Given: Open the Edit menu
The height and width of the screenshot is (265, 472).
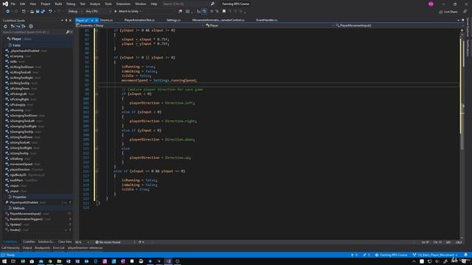Looking at the screenshot, I should click(23, 4).
